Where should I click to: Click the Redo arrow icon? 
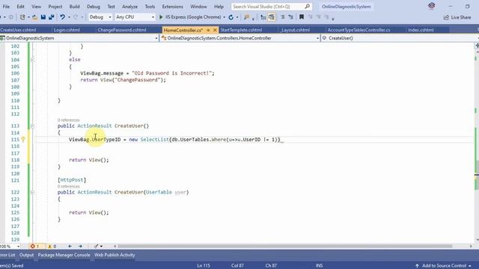pyautogui.click(x=76, y=17)
